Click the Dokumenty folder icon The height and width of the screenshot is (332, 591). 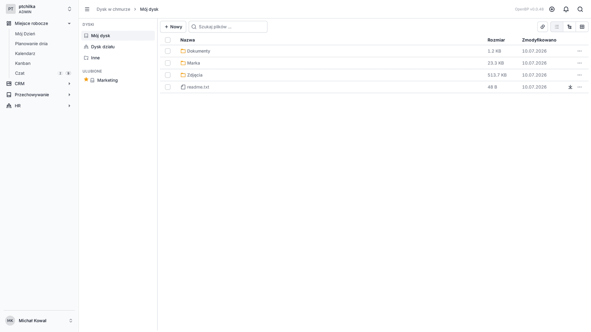pos(183,51)
